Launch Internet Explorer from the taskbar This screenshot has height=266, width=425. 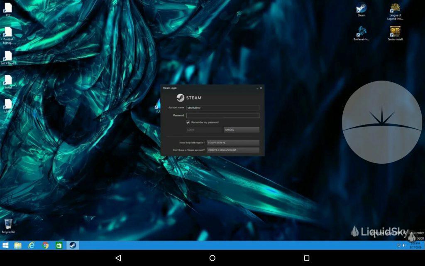coord(32,245)
